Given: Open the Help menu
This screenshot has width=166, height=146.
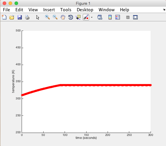Looking at the screenshot, I should [x=124, y=10].
